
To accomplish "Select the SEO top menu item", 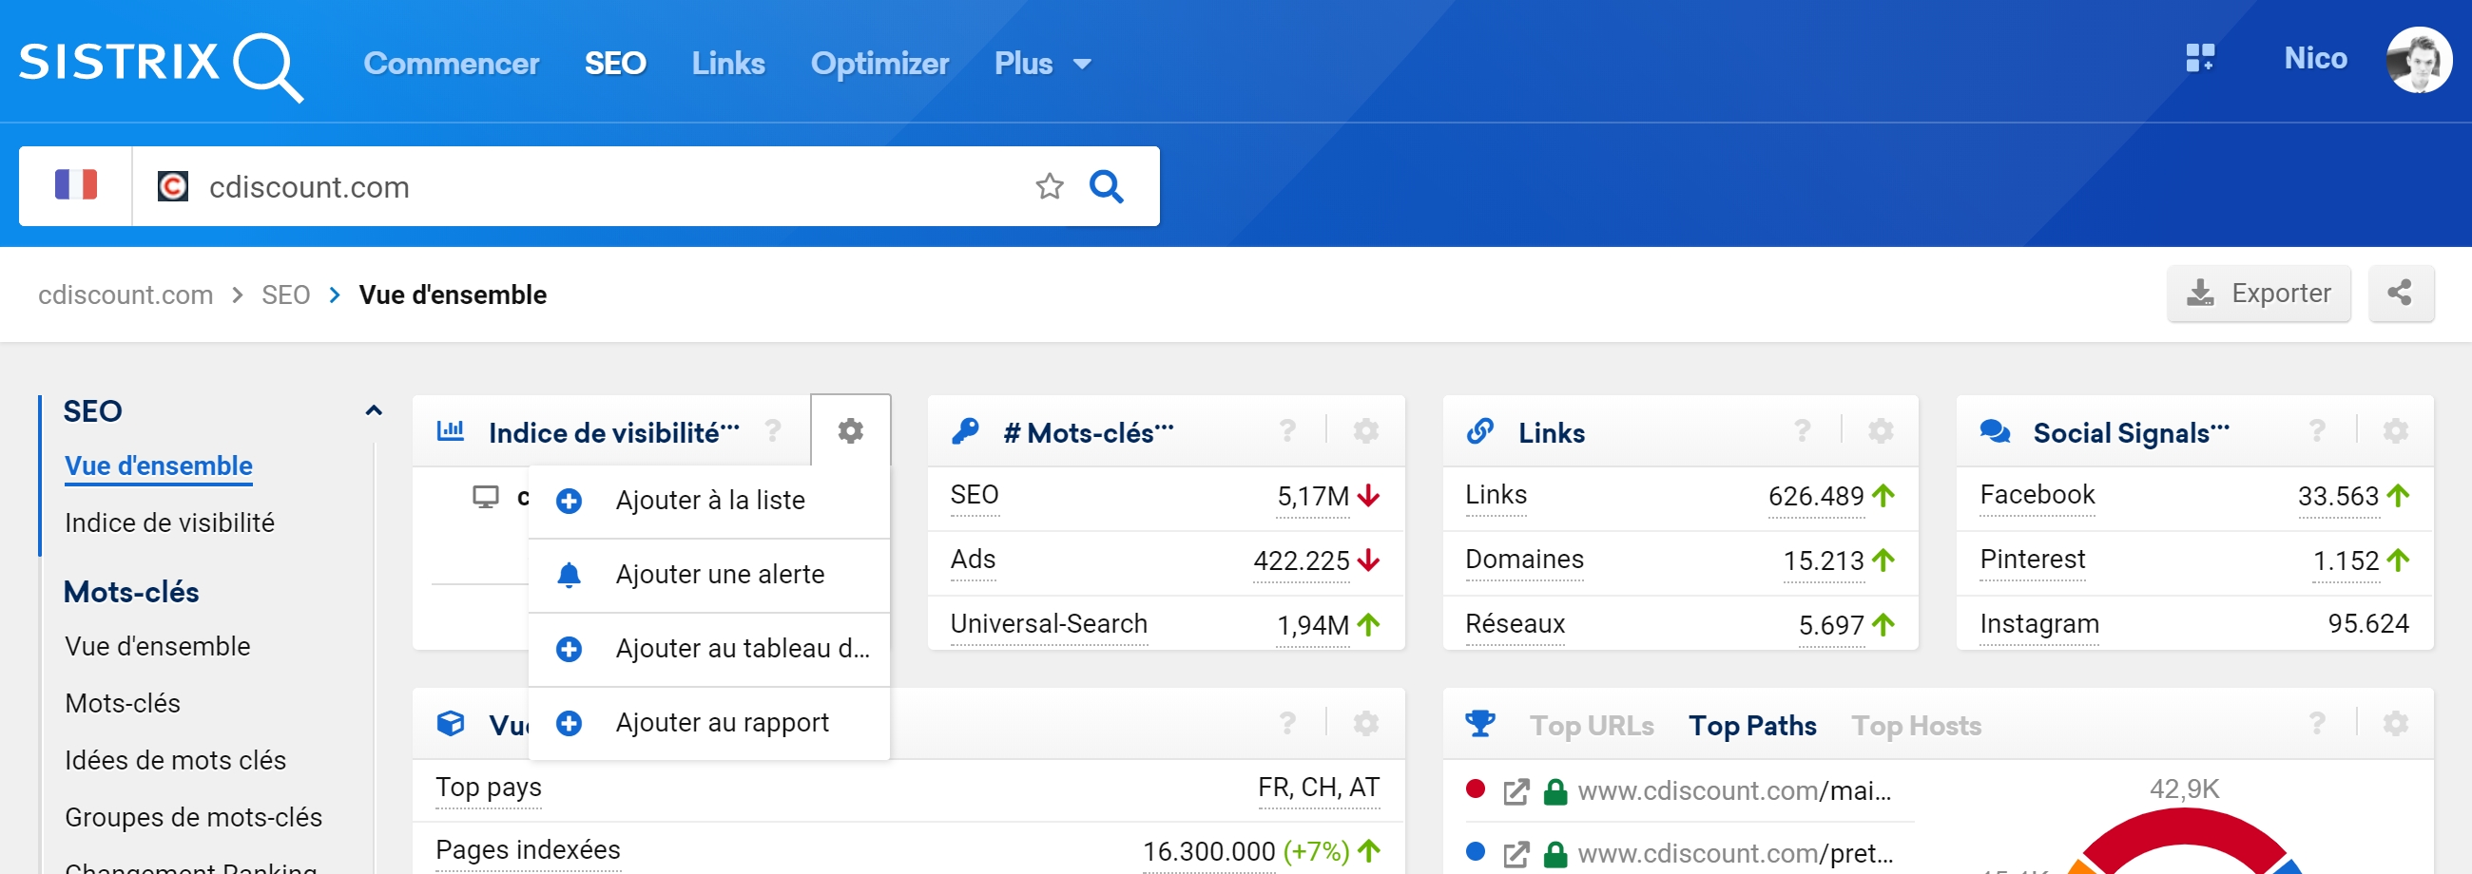I will tap(615, 64).
